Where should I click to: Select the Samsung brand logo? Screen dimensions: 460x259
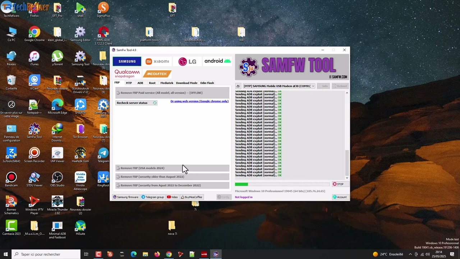click(x=127, y=61)
